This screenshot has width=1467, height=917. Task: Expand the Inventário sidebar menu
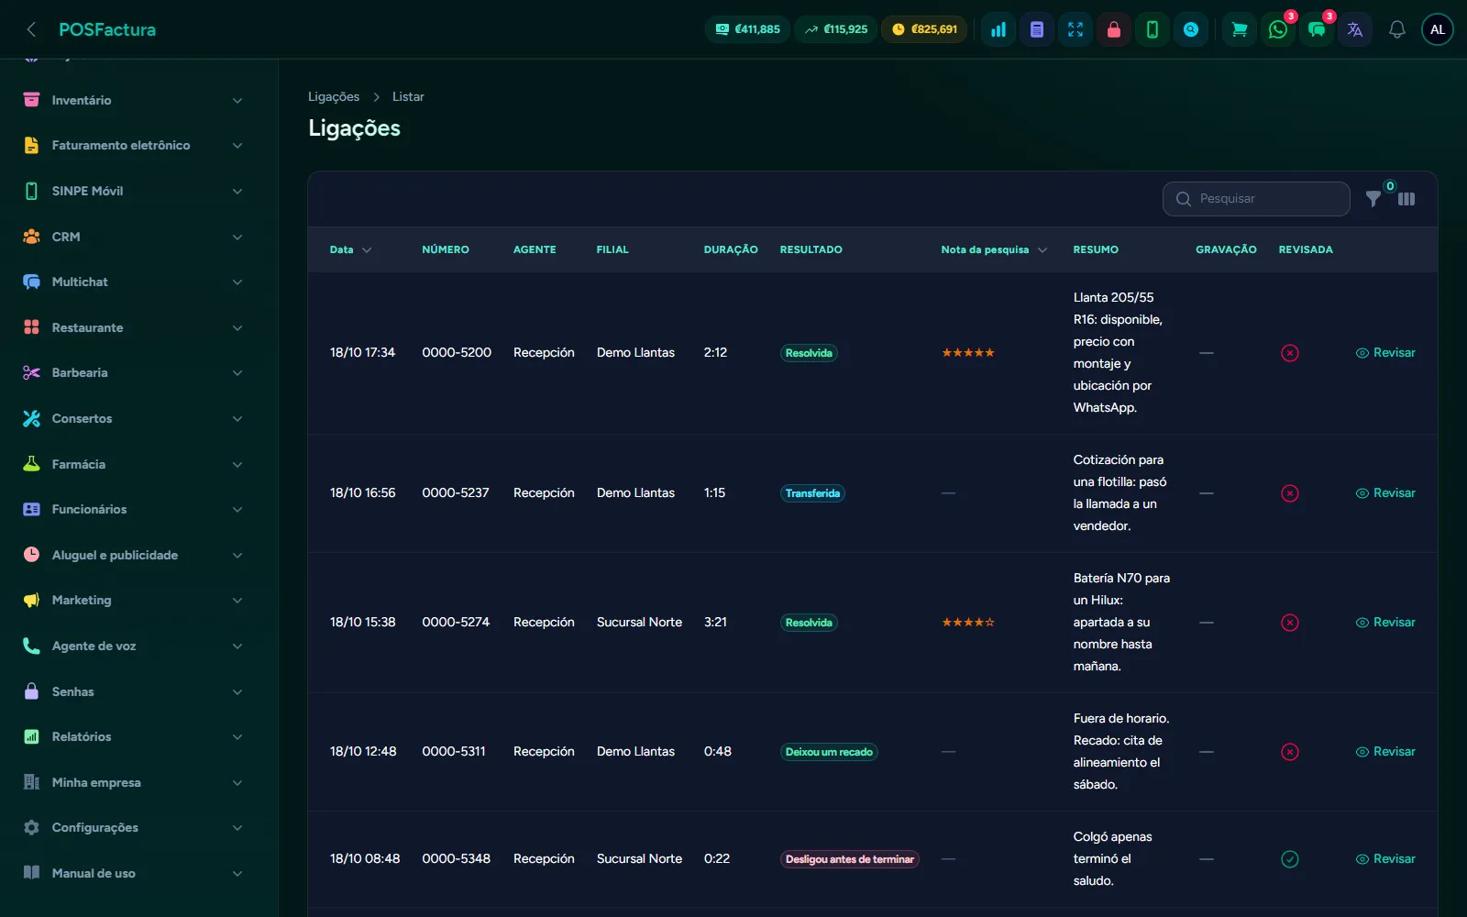pyautogui.click(x=134, y=100)
